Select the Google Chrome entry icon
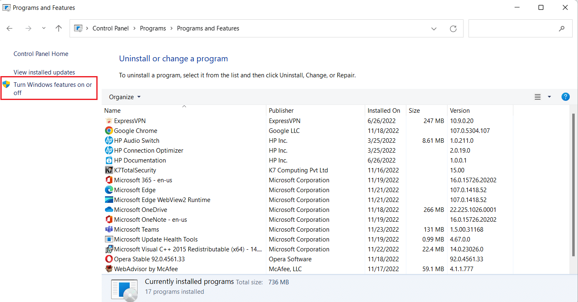Viewport: 578px width, 302px height. 108,130
